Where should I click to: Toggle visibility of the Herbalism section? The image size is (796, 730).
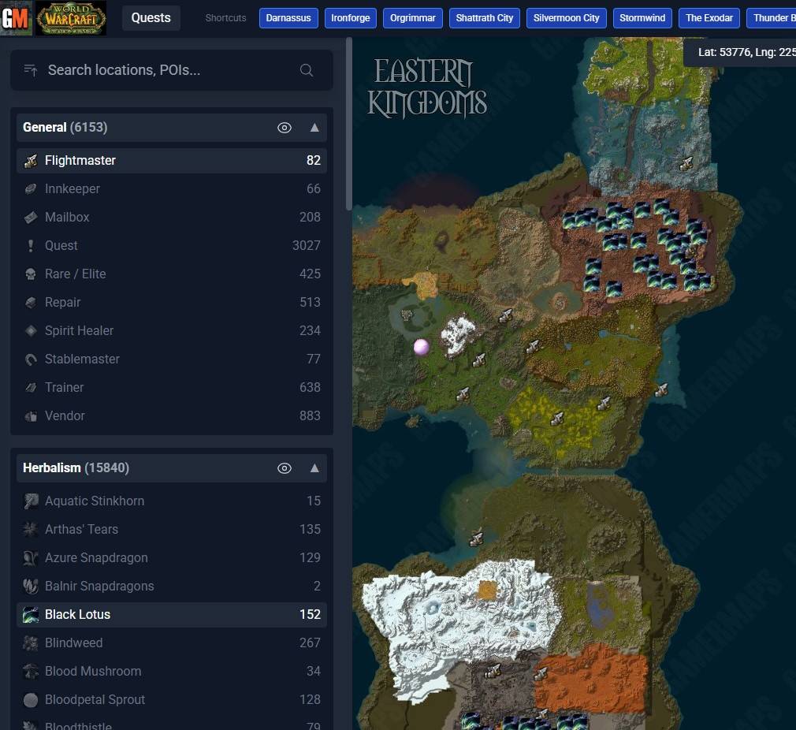285,468
